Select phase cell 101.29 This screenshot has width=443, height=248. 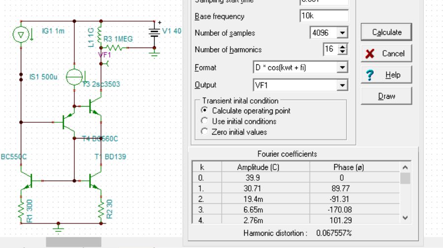354,220
